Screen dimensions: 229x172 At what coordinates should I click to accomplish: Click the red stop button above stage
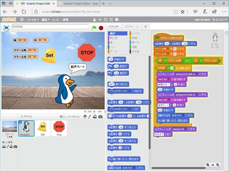coord(101,28)
